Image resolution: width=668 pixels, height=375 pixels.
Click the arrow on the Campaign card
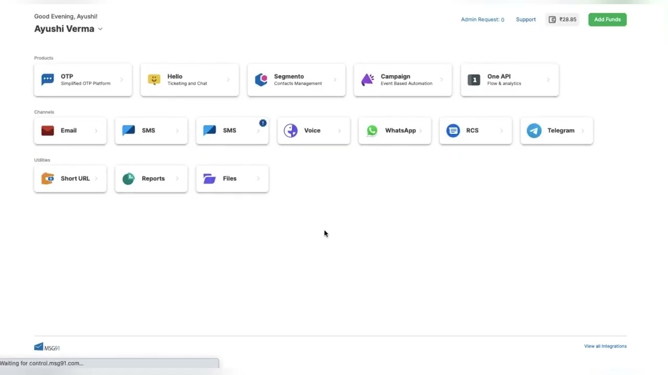442,80
